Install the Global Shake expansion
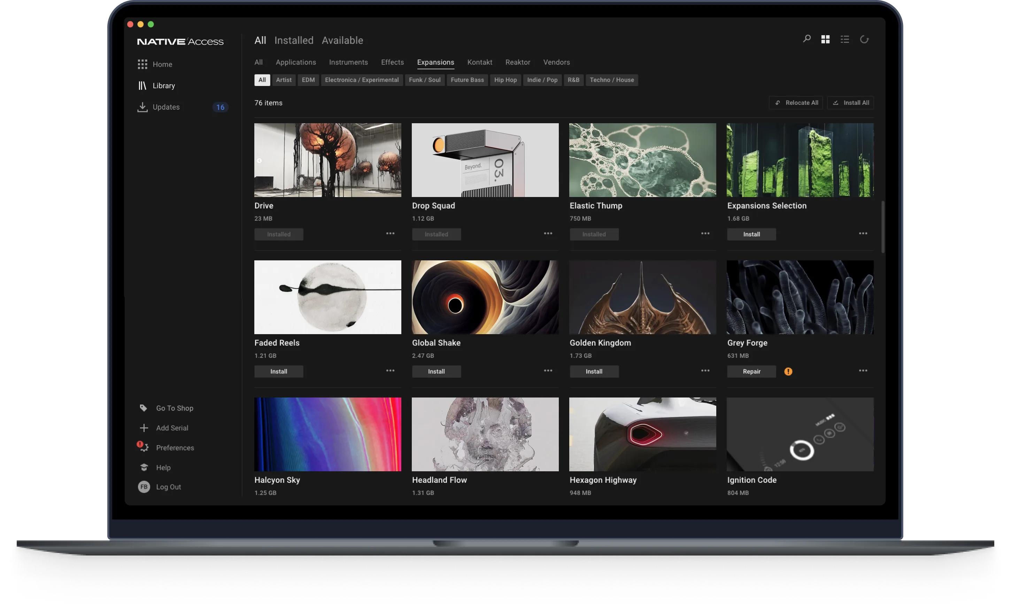The height and width of the screenshot is (614, 1011). [436, 371]
